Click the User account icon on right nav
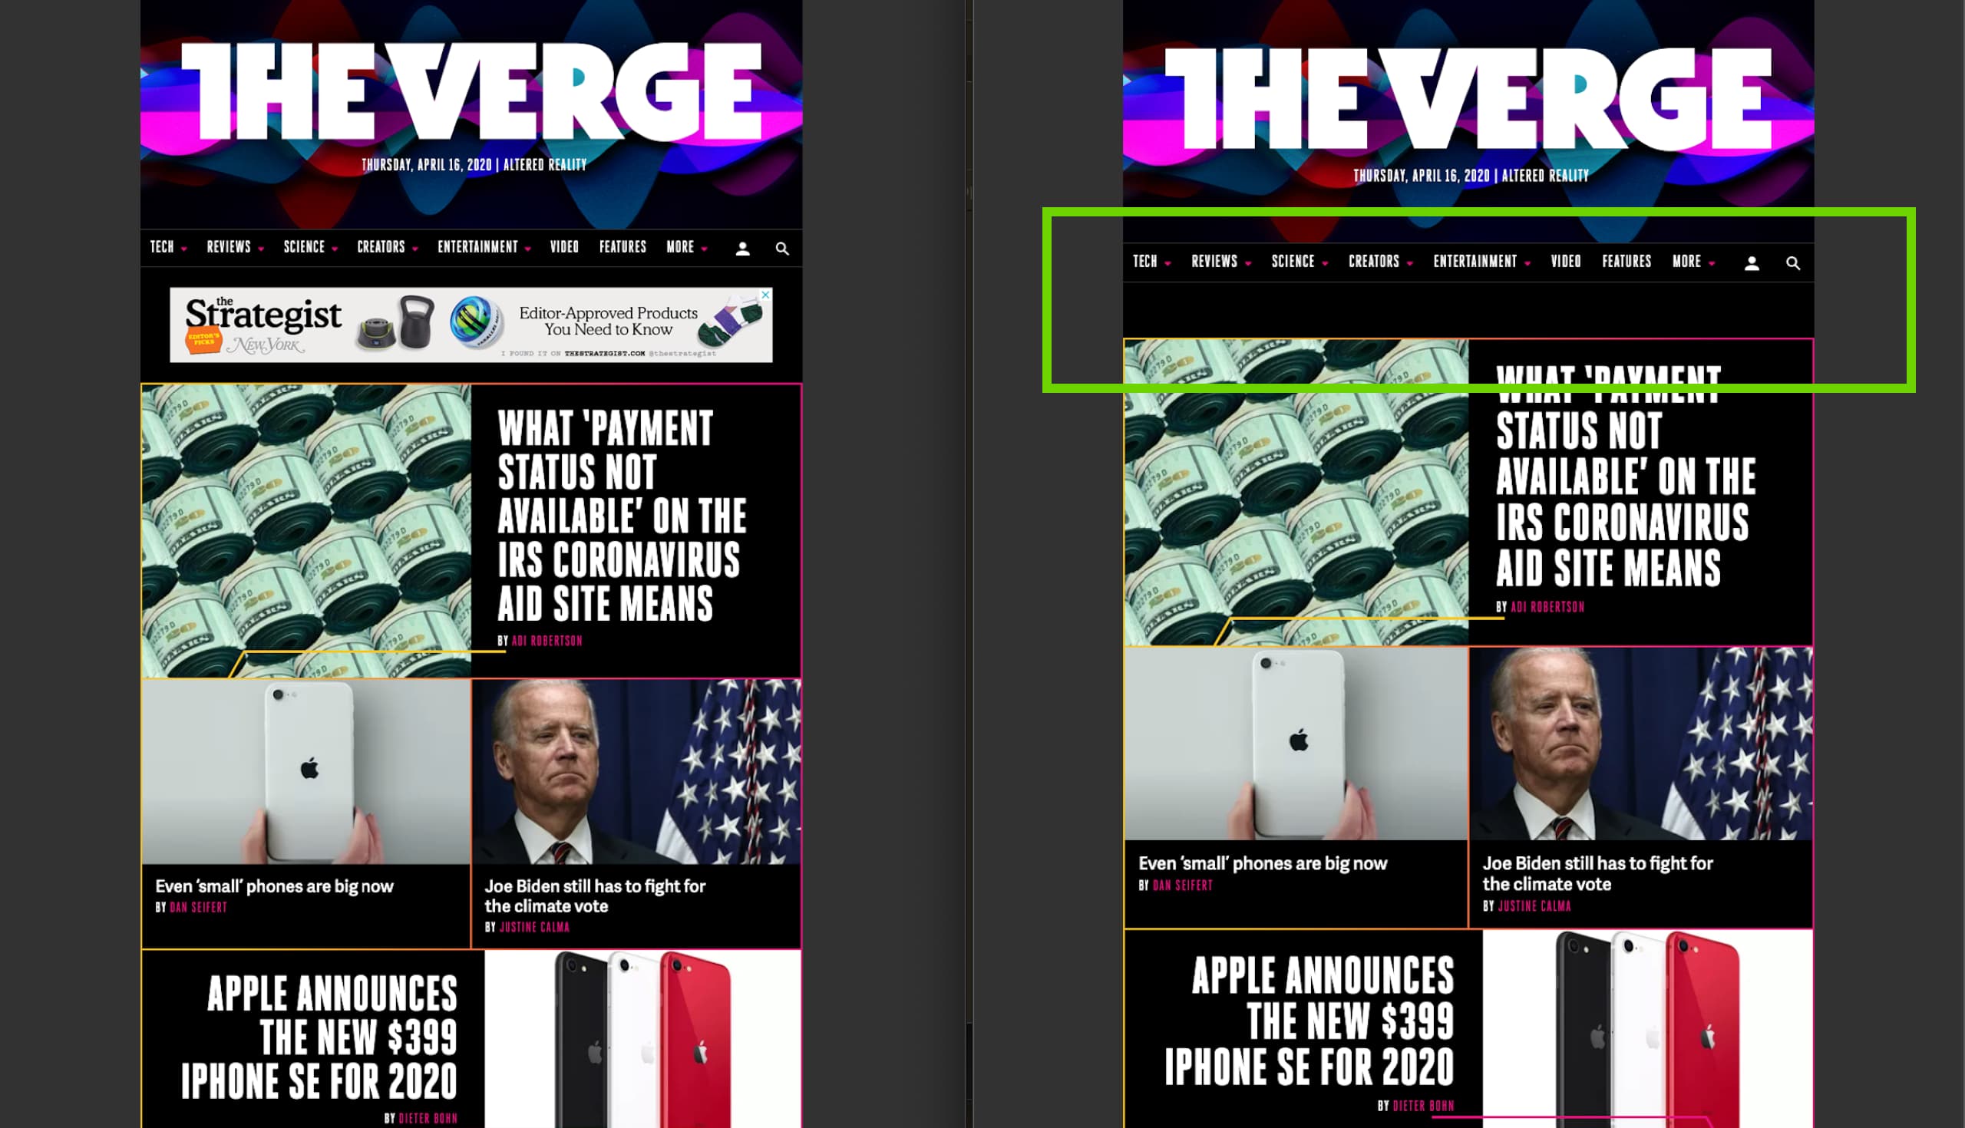The width and height of the screenshot is (1965, 1128). (x=1752, y=260)
